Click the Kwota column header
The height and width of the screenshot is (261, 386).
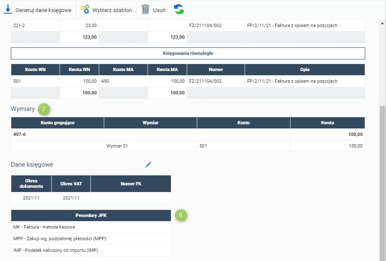[327, 123]
